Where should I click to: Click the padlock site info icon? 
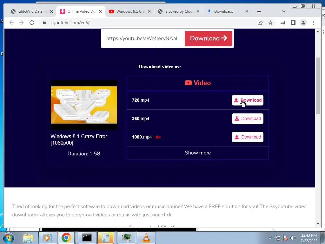[x=44, y=23]
